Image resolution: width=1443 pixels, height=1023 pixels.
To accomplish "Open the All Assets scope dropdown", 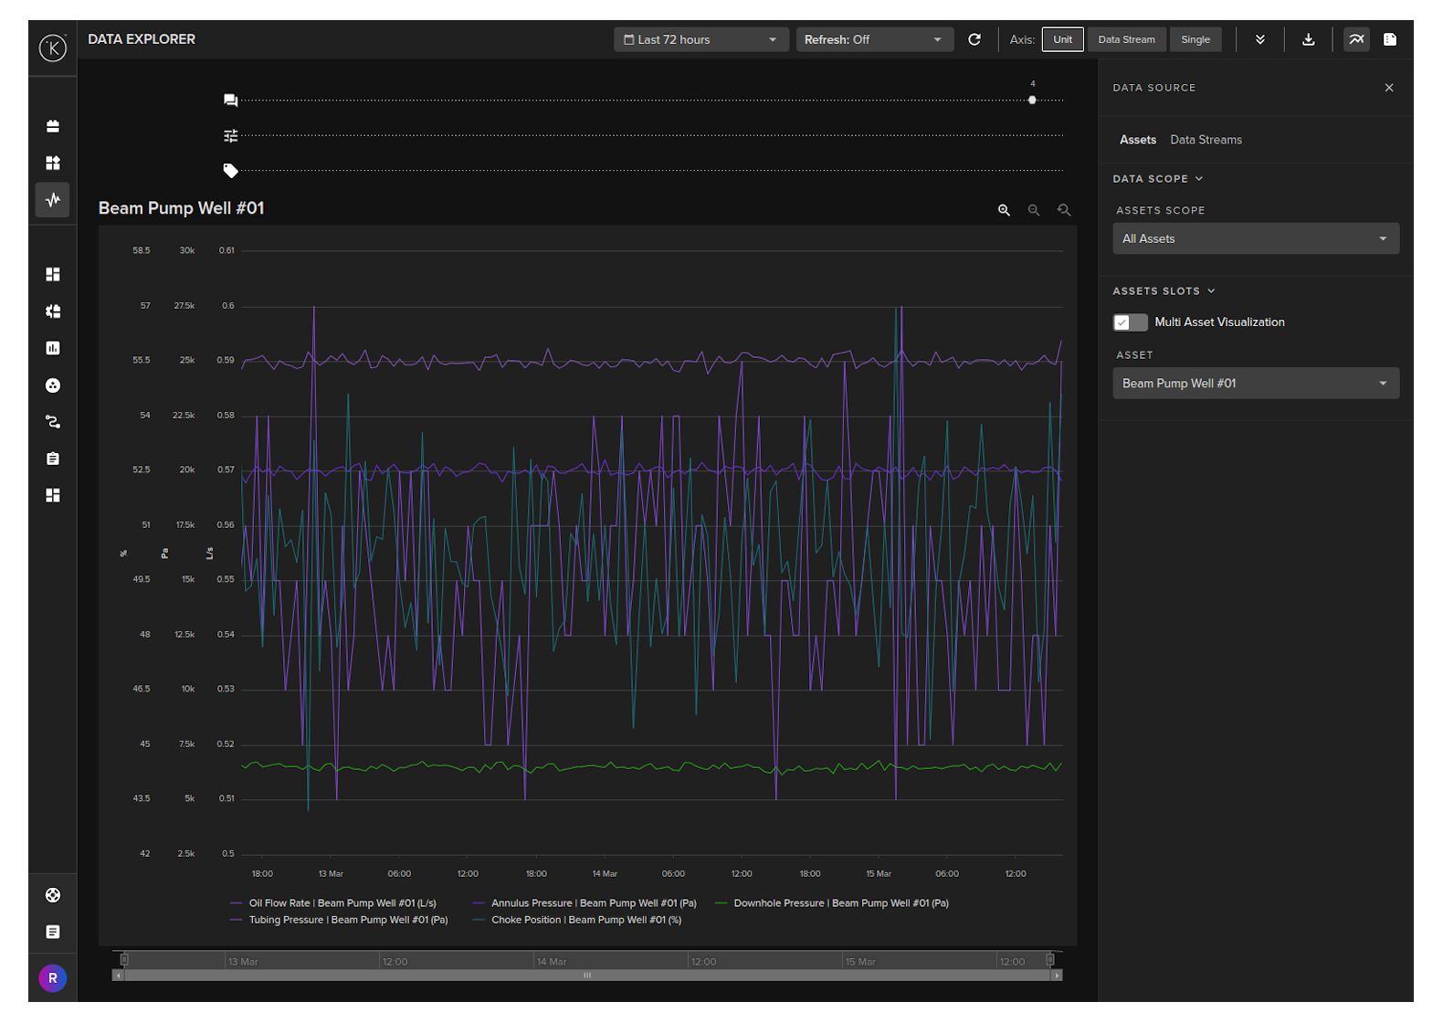I will coord(1255,239).
